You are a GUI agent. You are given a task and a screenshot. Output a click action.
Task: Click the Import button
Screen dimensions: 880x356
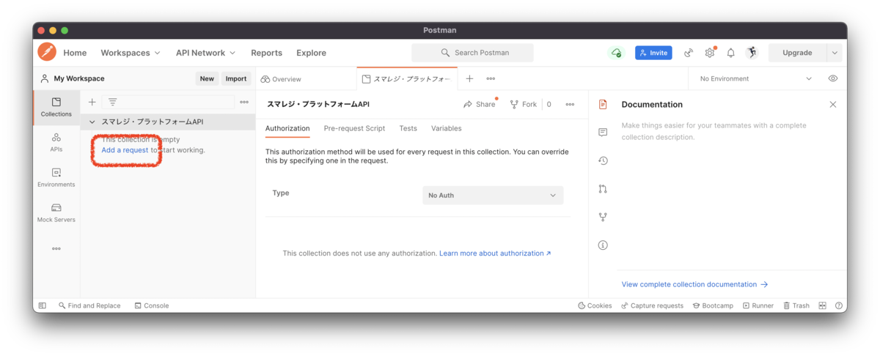click(236, 78)
